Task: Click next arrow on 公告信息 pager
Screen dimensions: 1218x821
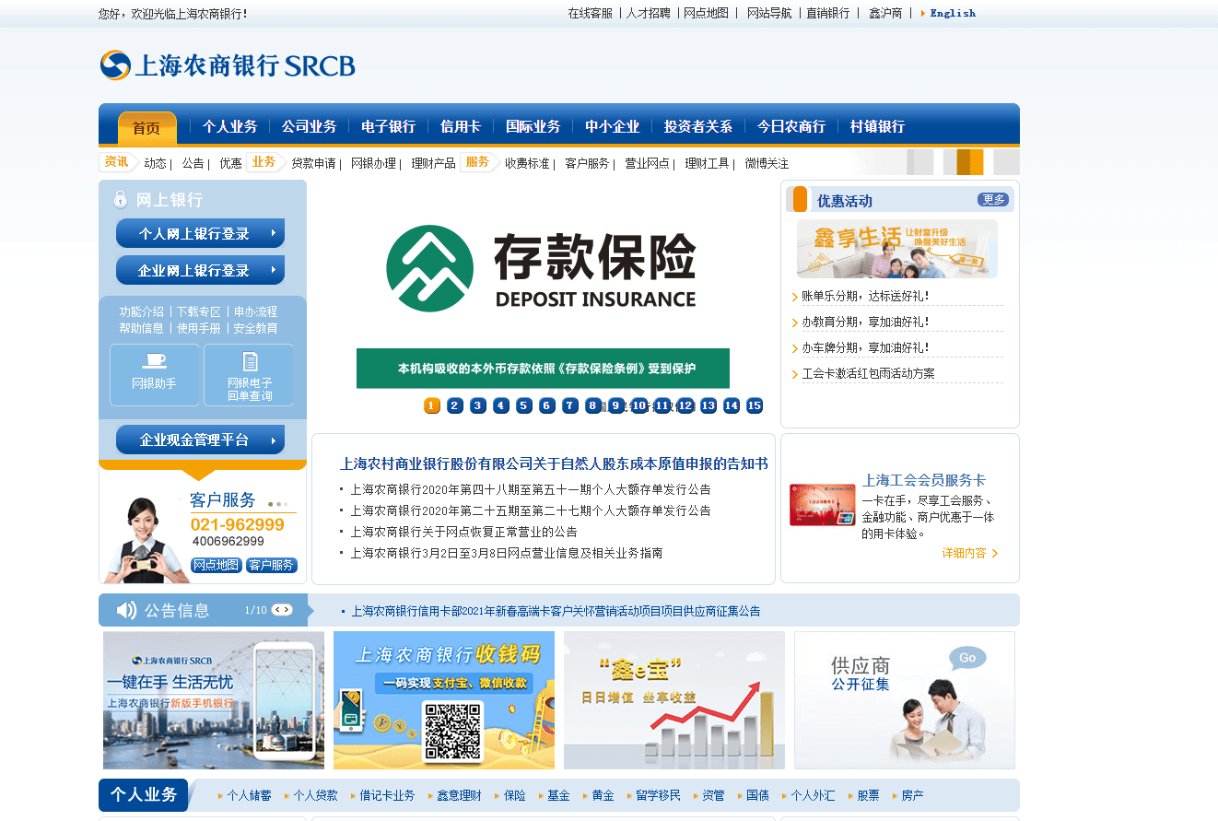Action: 288,609
